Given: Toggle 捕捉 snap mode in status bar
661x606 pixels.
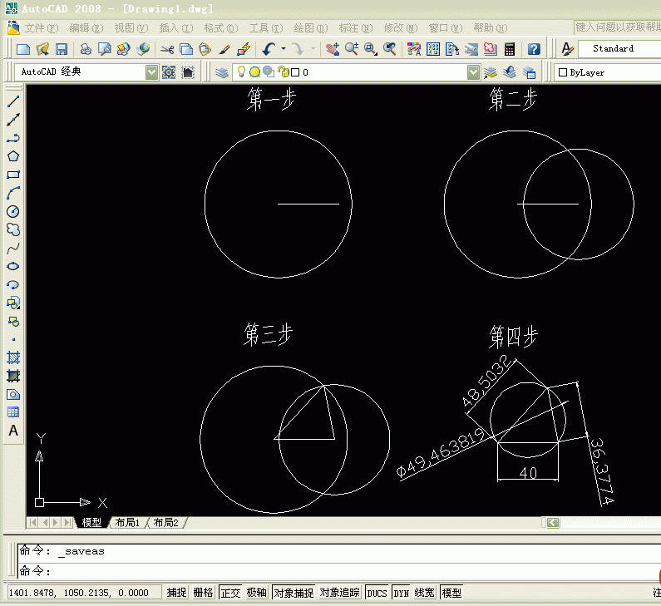Looking at the screenshot, I should 176,593.
